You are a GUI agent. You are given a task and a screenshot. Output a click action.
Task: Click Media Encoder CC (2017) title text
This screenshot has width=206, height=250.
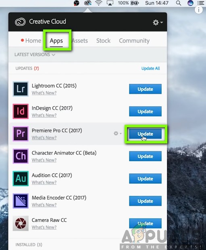tap(59, 198)
